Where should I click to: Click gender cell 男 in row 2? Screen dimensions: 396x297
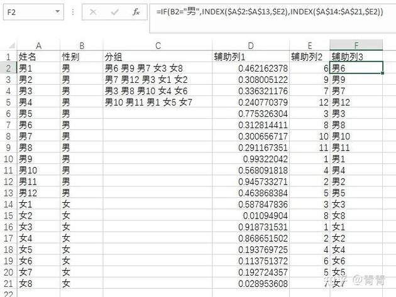(x=82, y=68)
